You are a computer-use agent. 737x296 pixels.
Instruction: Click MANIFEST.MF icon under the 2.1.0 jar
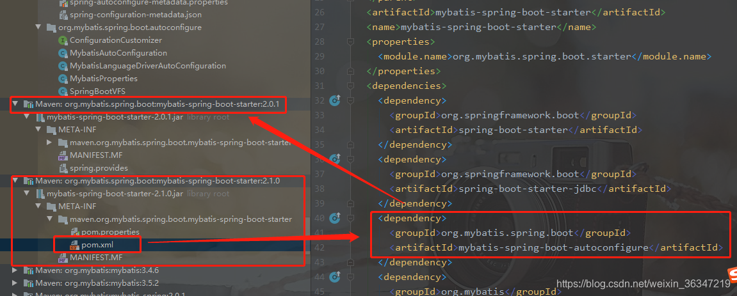63,258
